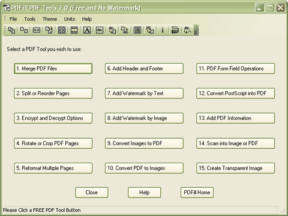288x216 pixels.
Task: Open the File menu
Action: point(13,19)
